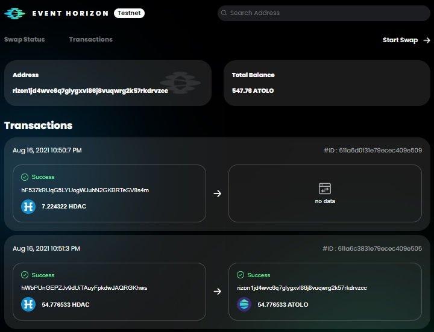Click the search magnifier icon
The width and height of the screenshot is (434, 332).
tap(224, 13)
